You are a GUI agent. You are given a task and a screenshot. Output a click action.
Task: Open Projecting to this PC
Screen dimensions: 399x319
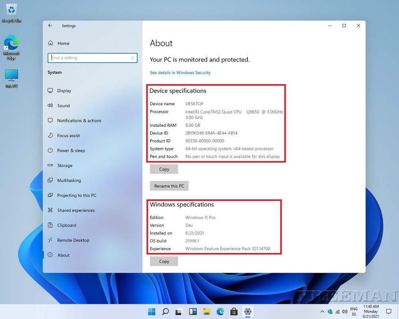click(x=77, y=195)
